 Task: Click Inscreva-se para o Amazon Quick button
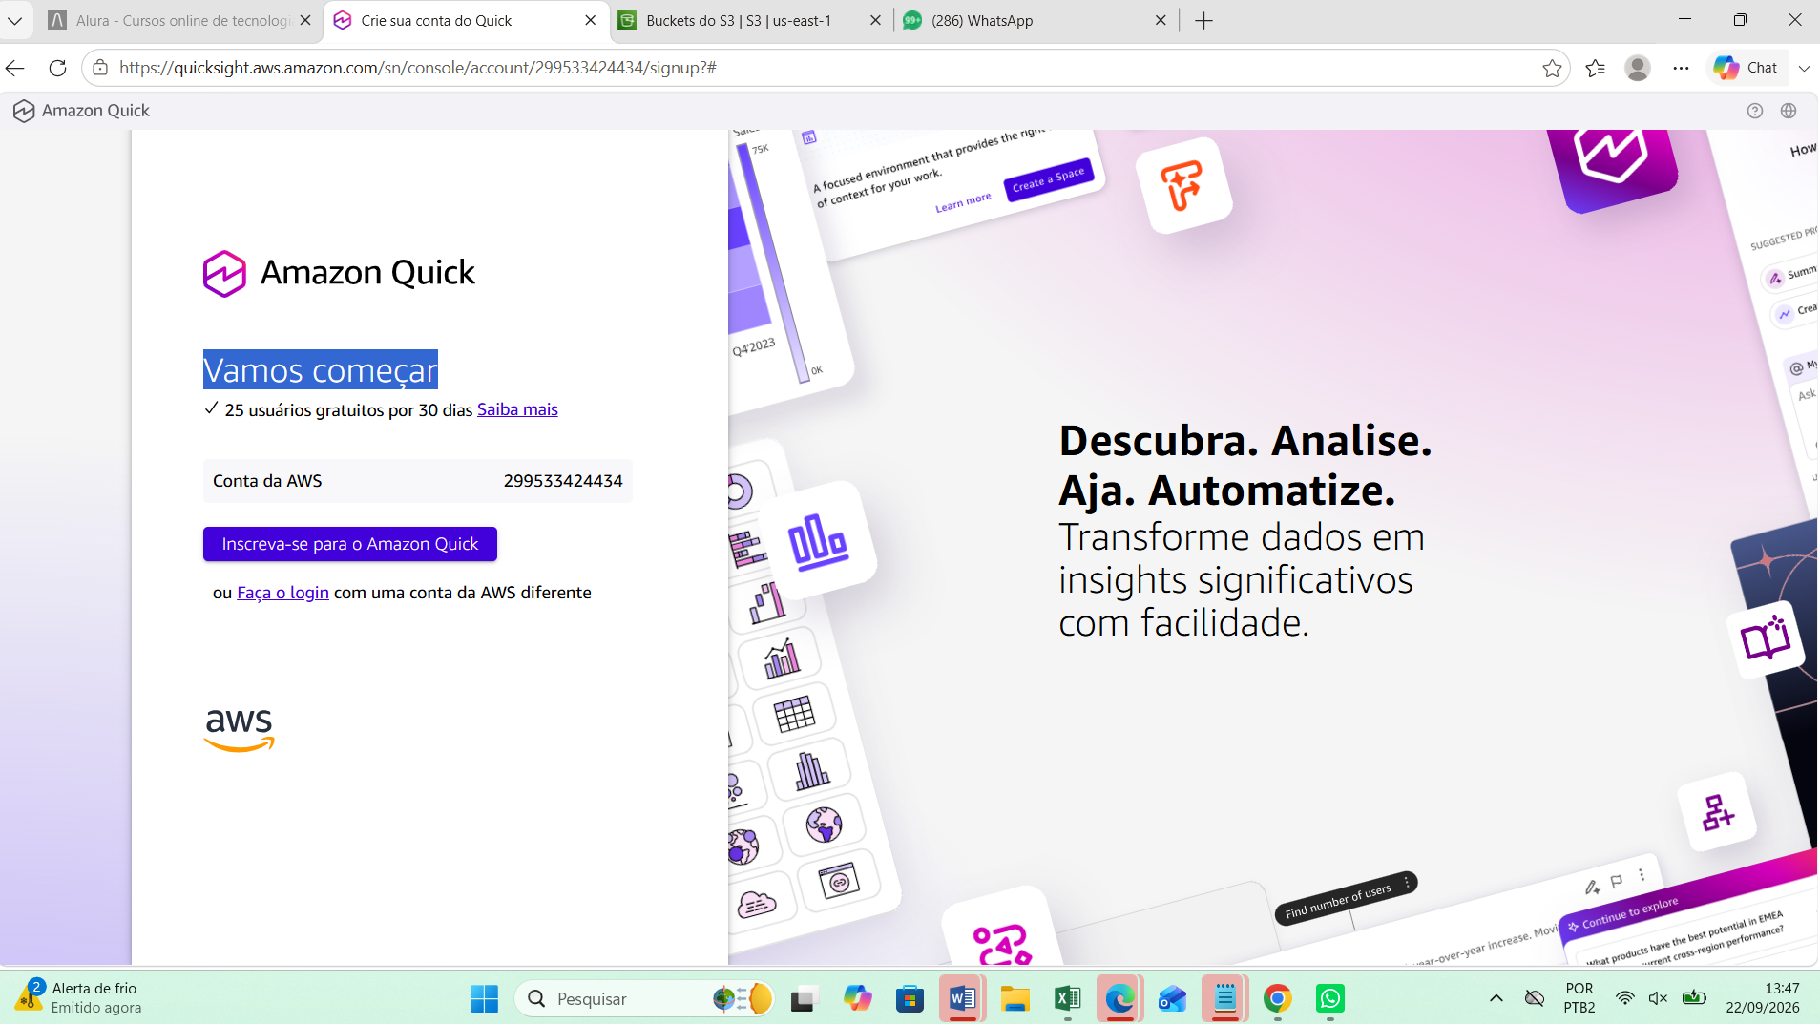coord(350,544)
